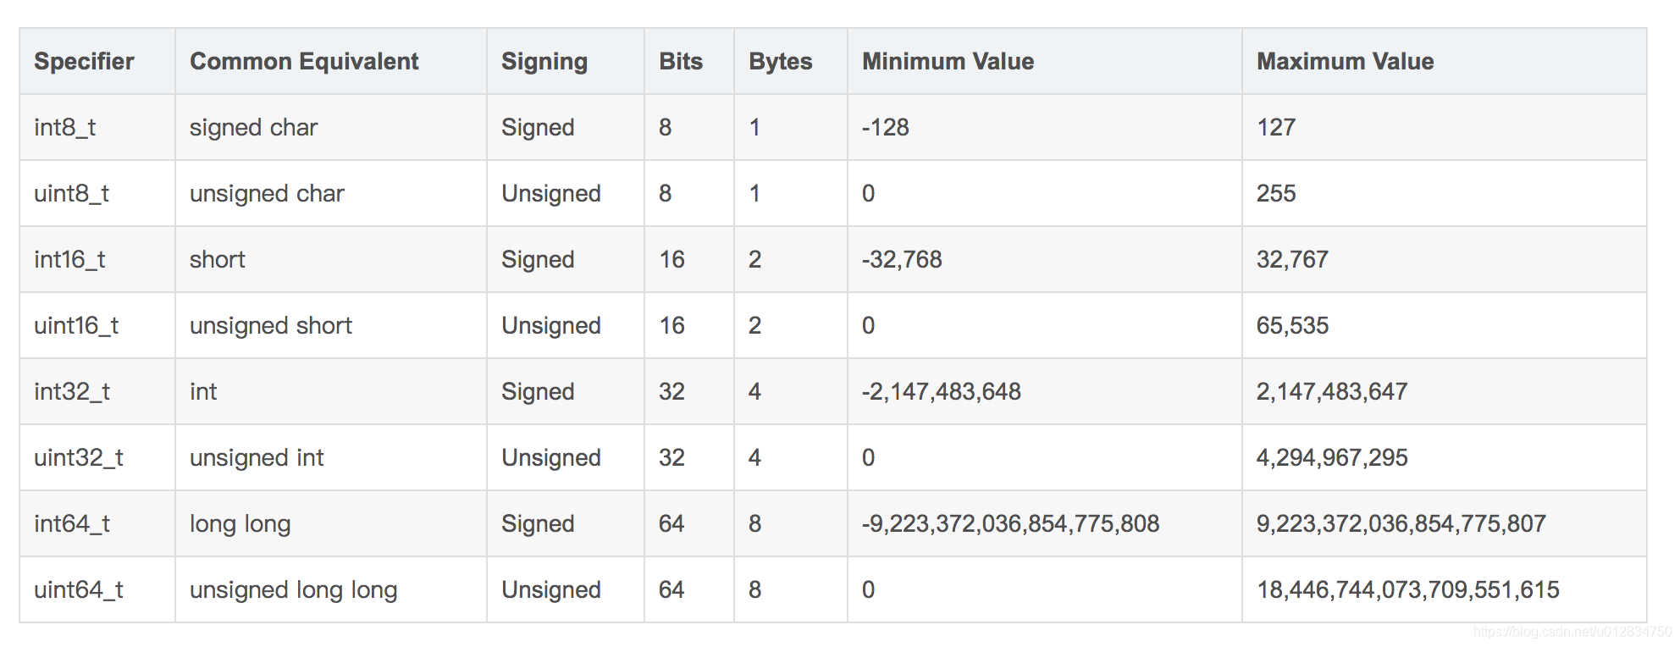1680x647 pixels.
Task: Select the -2,147,483,648 minimum value
Action: (942, 391)
